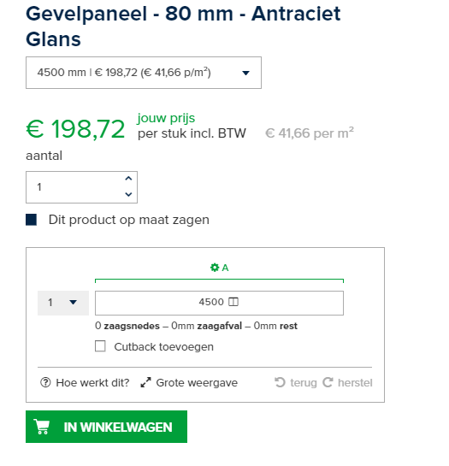Increase aantal with the up arrow

pos(128,179)
